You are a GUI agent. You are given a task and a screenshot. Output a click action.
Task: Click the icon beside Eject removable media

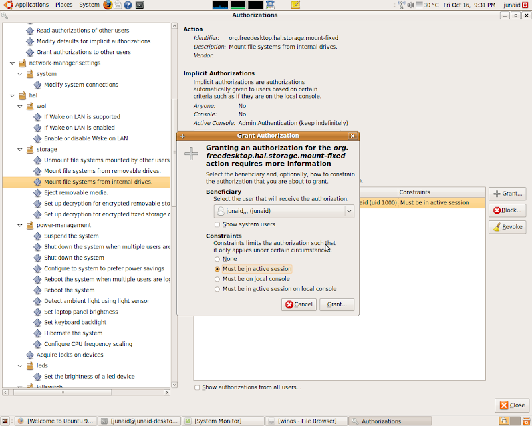[x=37, y=192]
